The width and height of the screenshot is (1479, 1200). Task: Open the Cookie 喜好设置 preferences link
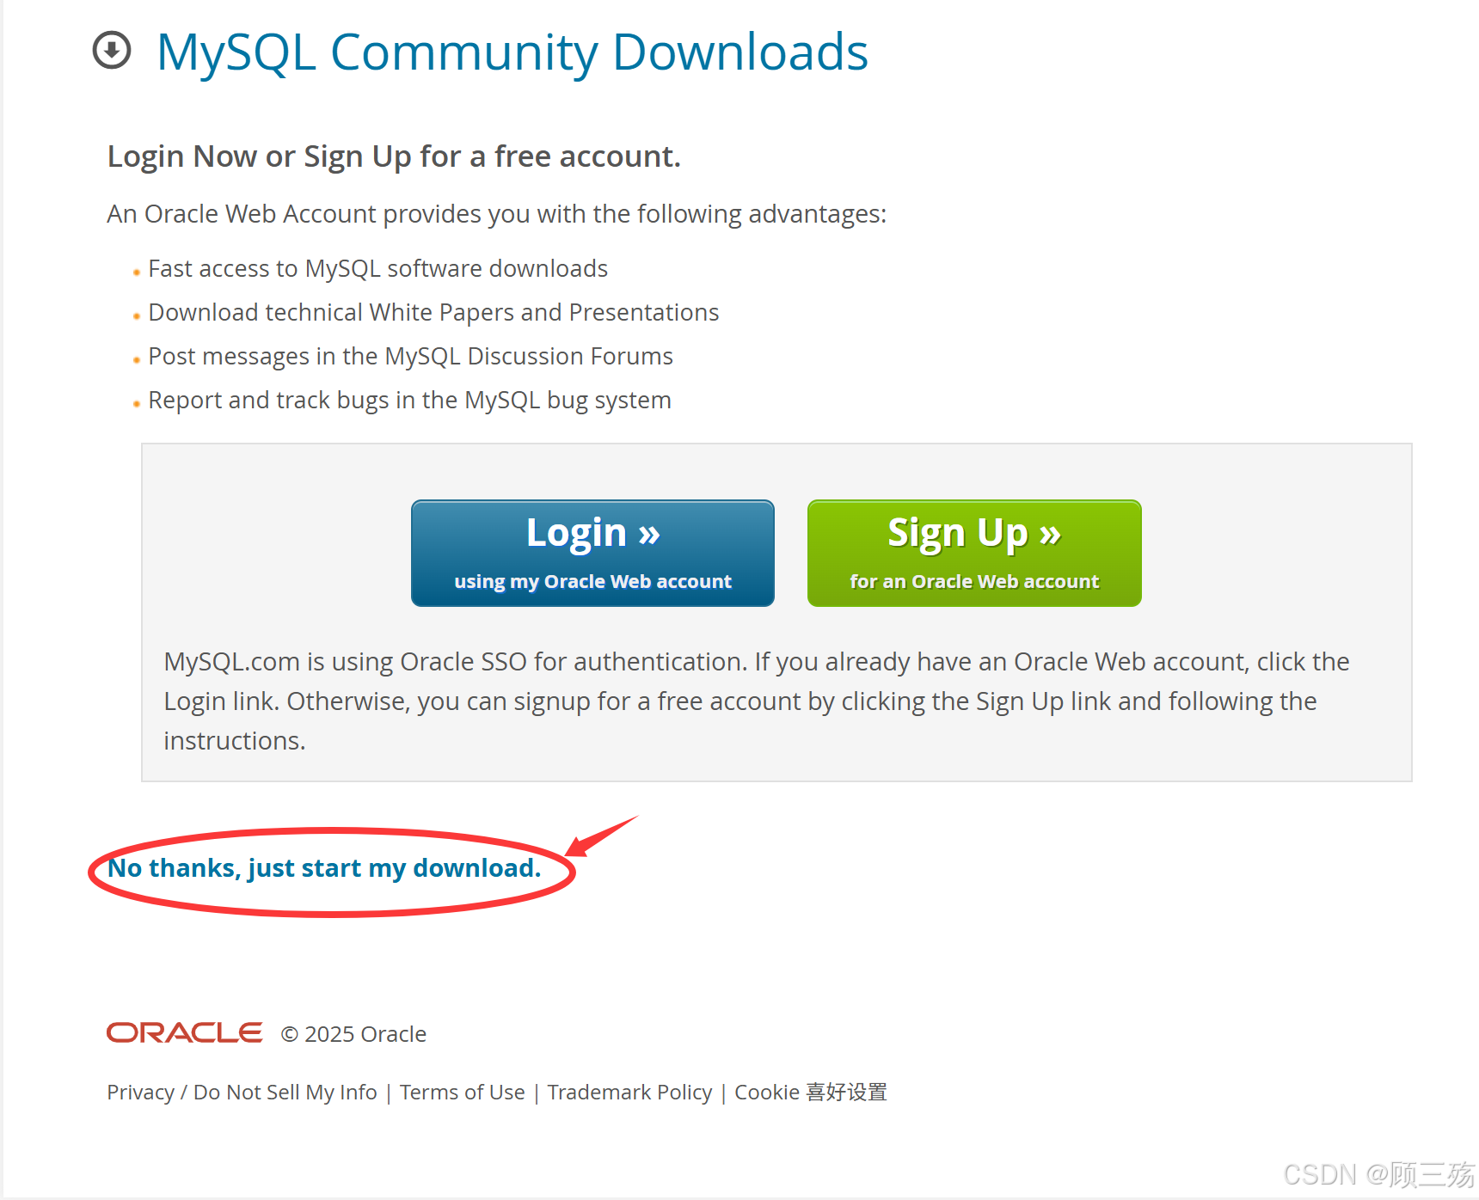(x=811, y=1092)
